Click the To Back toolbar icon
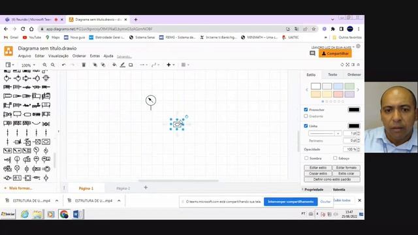The width and height of the screenshot is (418, 235). [x=103, y=65]
